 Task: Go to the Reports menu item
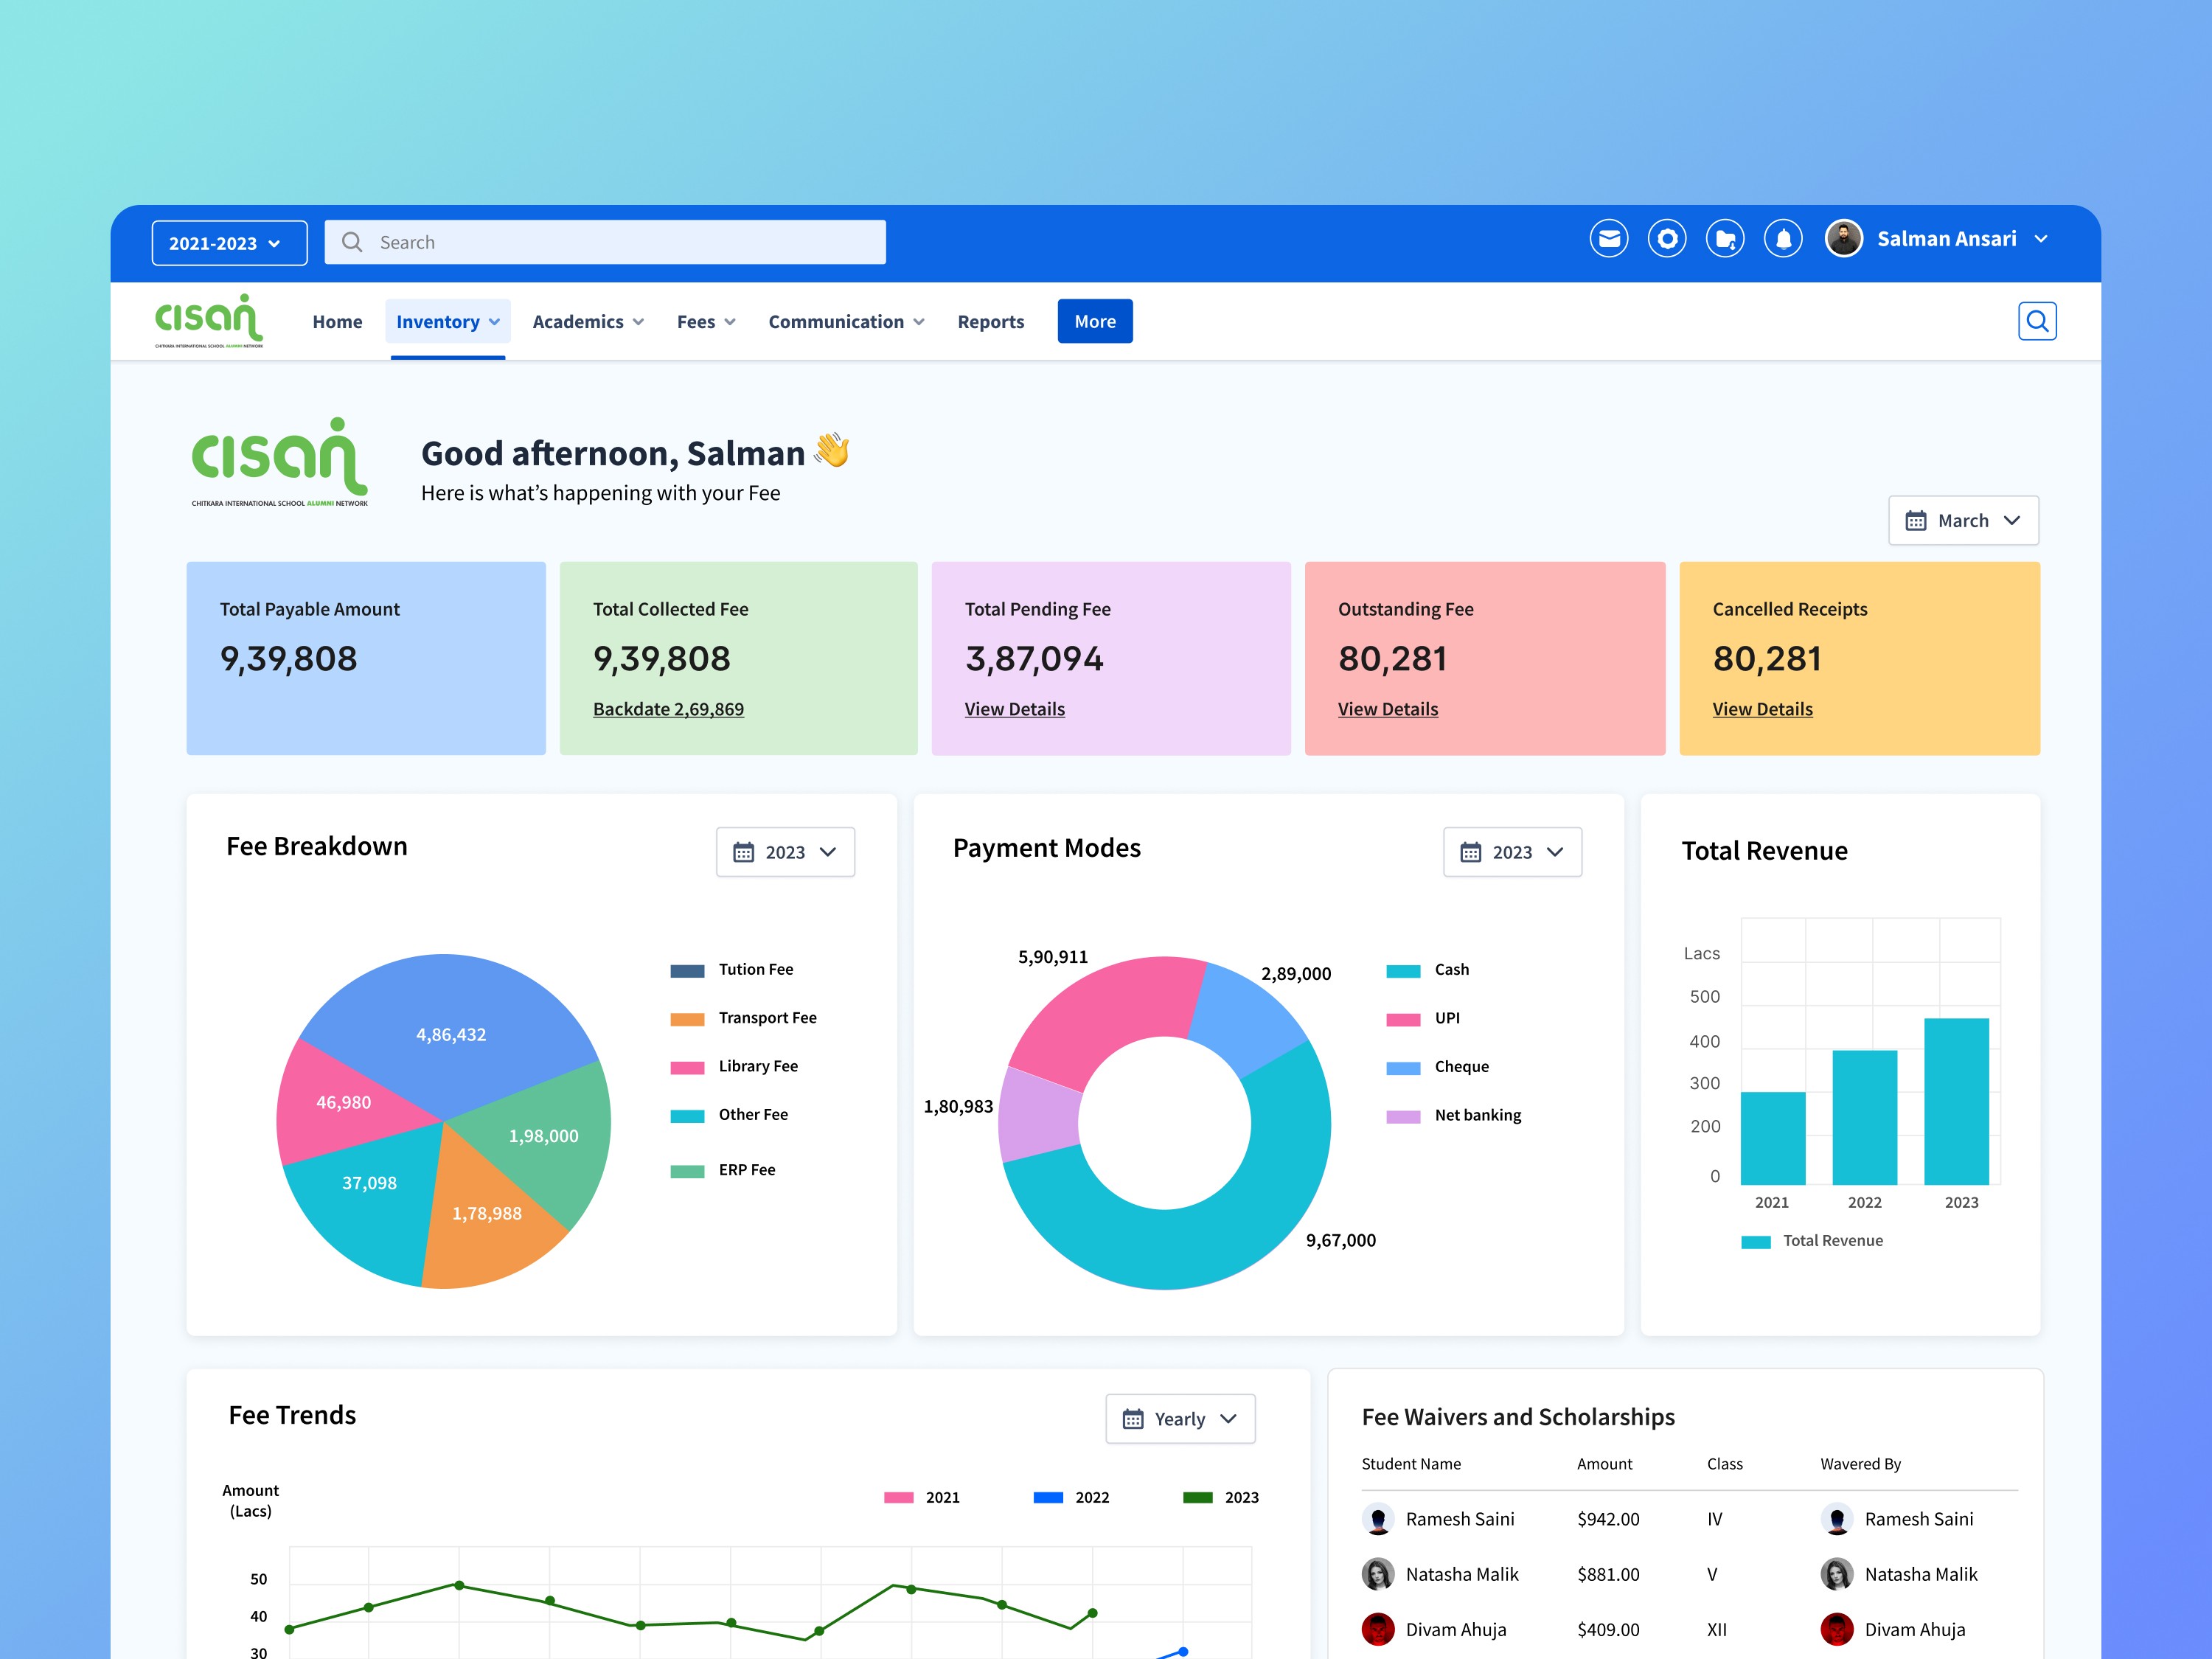pyautogui.click(x=990, y=322)
